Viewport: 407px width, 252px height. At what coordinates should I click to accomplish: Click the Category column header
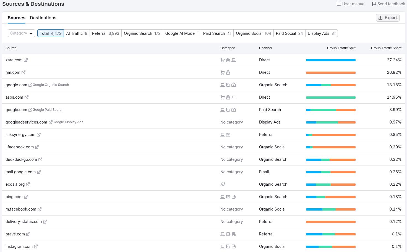pos(228,48)
